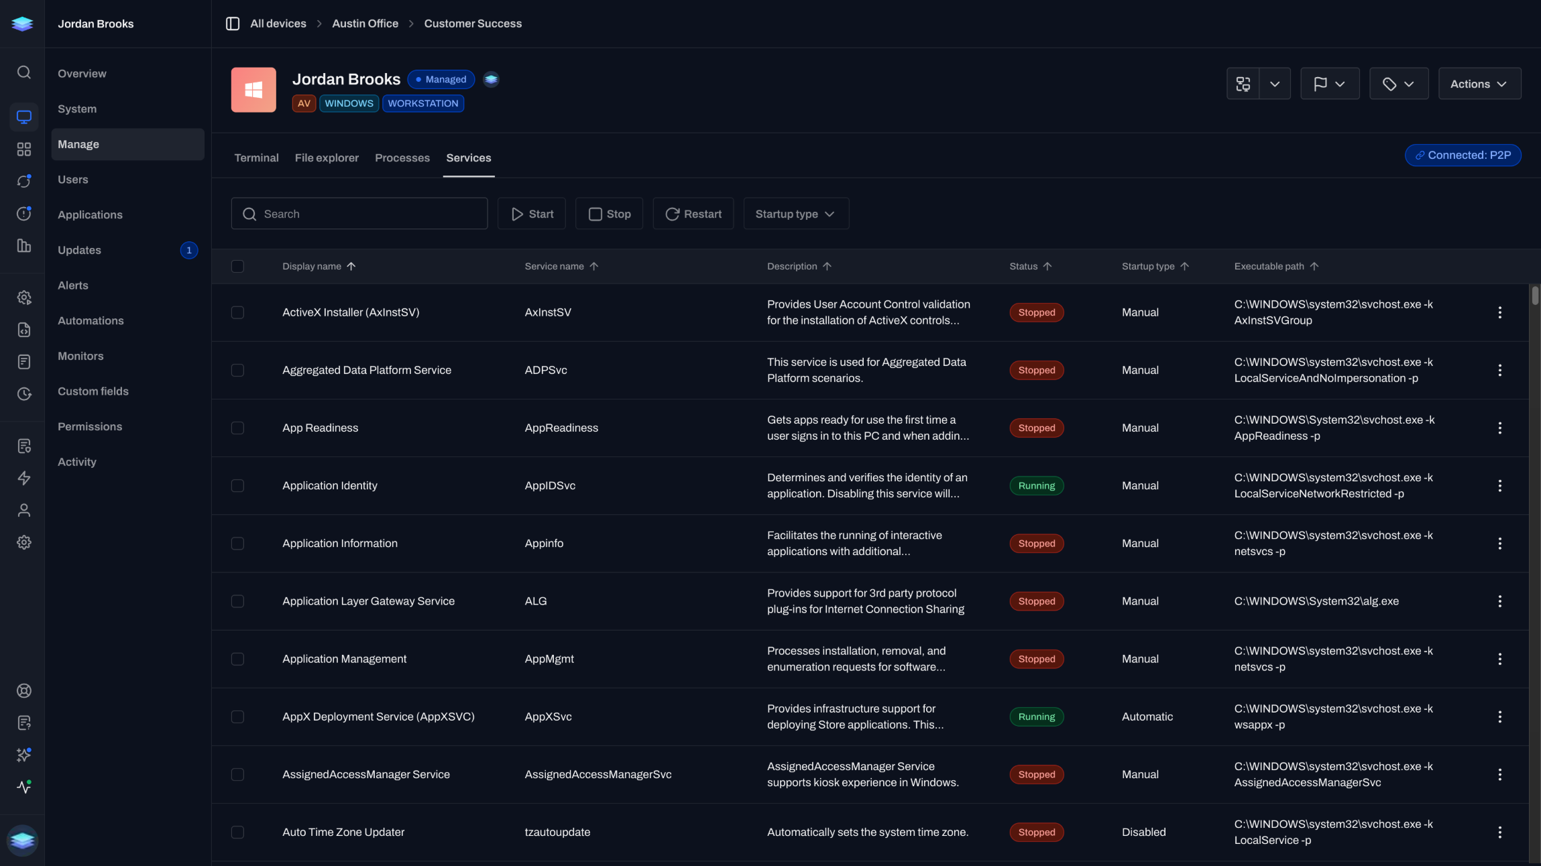Open the reports building icon in rail
1541x866 pixels.
[x=23, y=245]
